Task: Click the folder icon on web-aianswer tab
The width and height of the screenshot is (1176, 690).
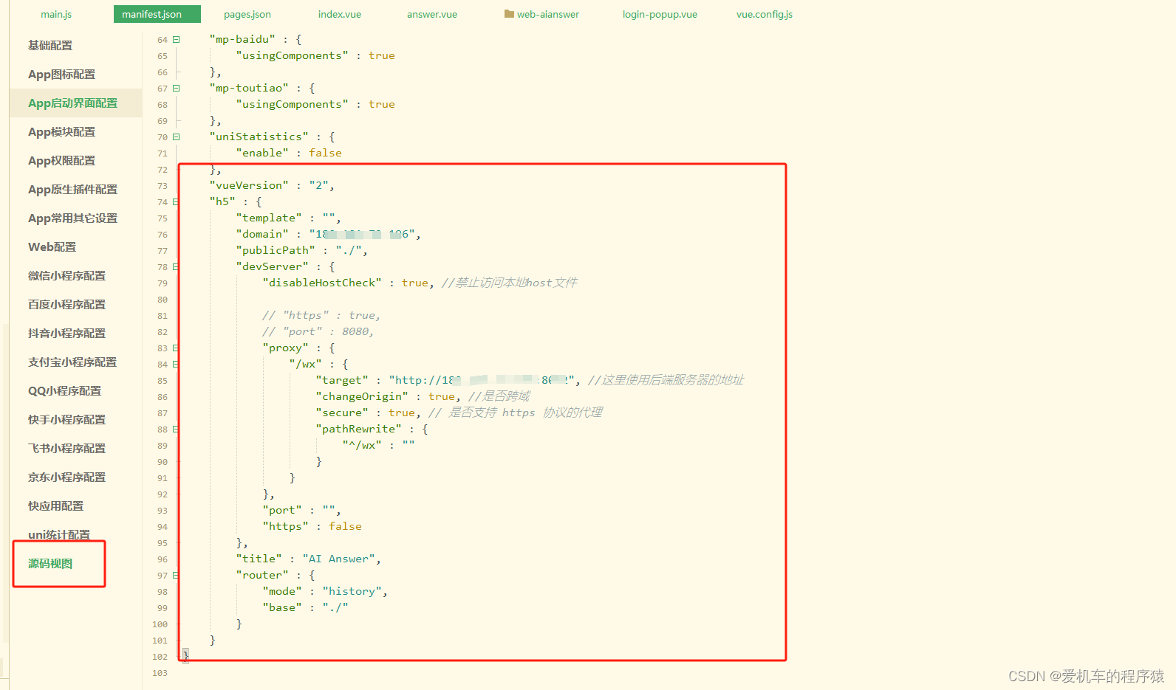Action: click(x=509, y=14)
